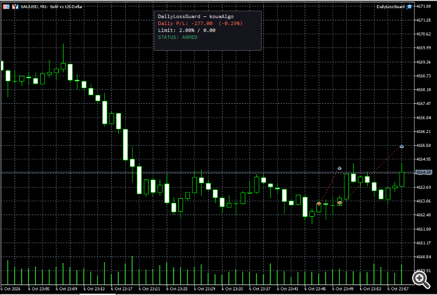Click the 4171.88 price axis label
437x295 pixels.
click(x=424, y=6)
